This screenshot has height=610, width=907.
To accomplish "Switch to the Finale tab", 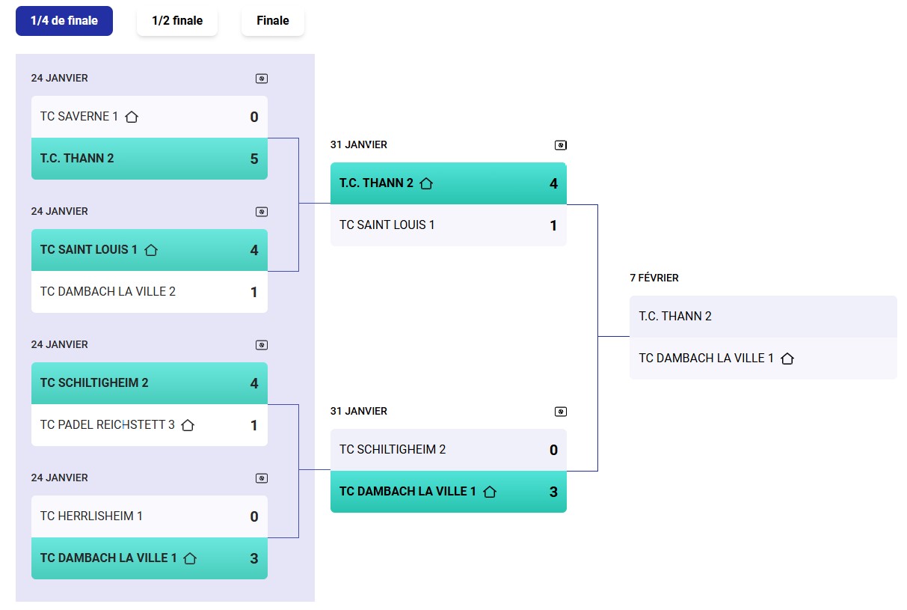I will (x=273, y=21).
